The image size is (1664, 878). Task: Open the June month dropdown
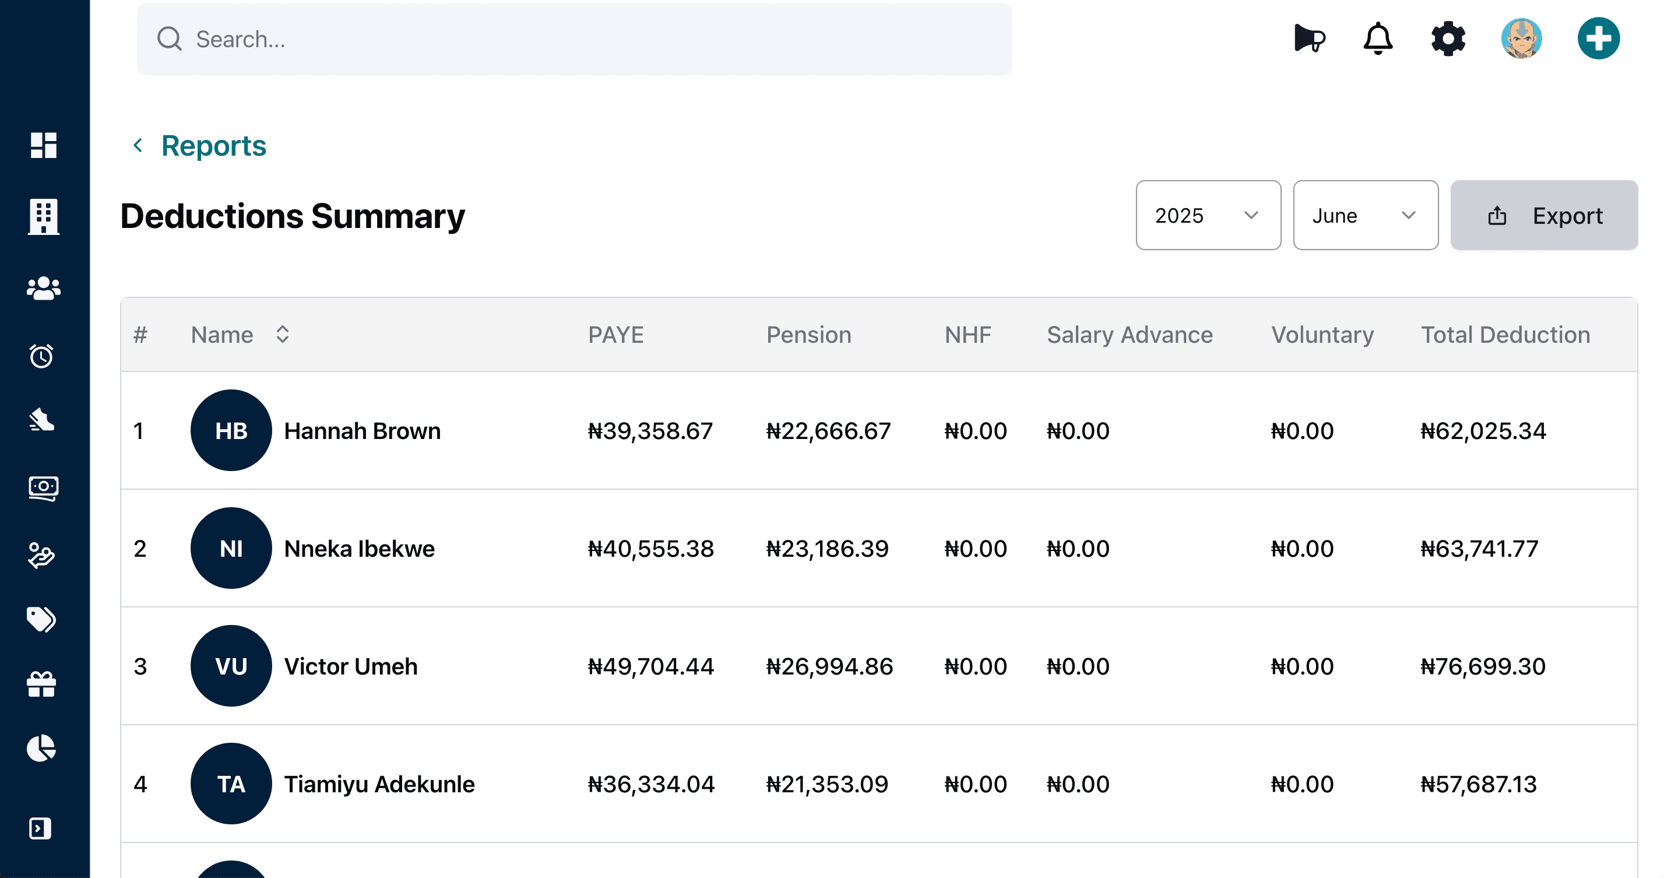[1366, 215]
